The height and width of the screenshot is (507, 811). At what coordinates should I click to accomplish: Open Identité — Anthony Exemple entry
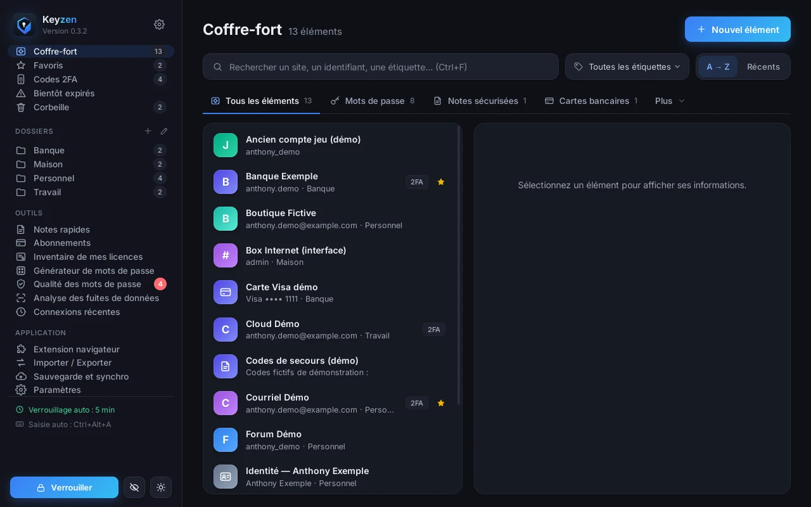pos(329,477)
